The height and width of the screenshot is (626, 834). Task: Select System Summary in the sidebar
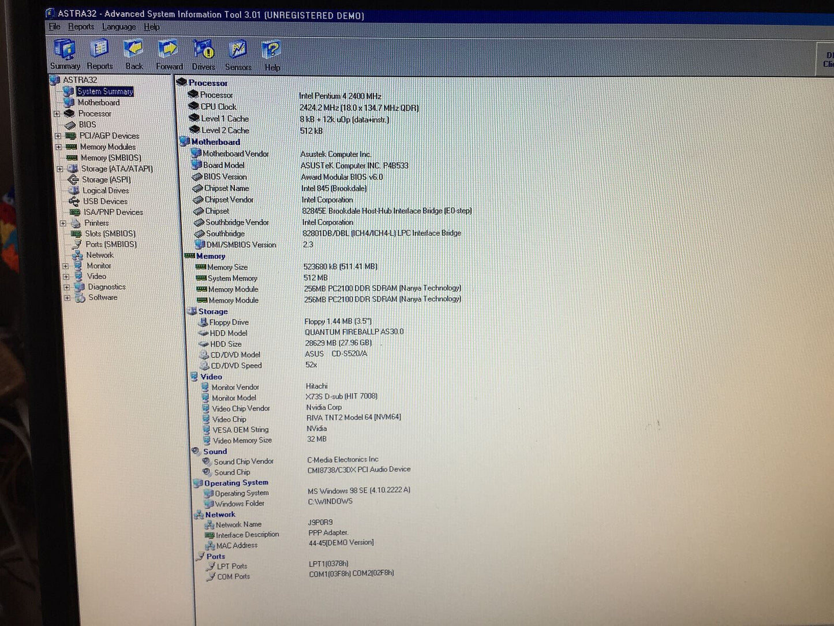(x=105, y=91)
